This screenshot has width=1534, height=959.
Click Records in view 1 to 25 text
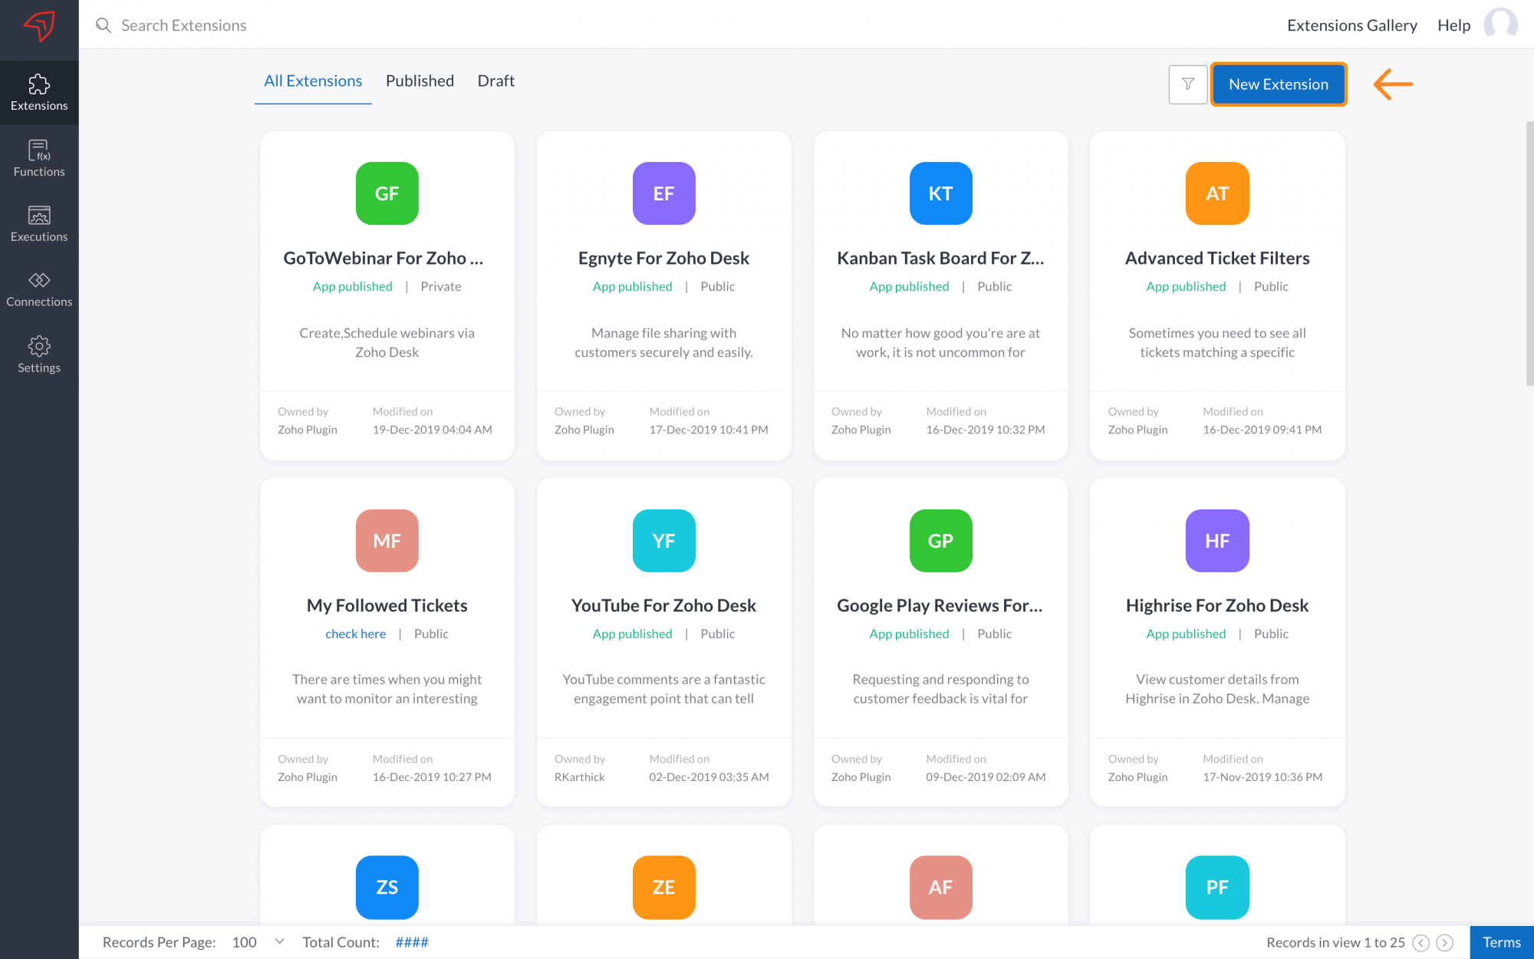[1335, 942]
